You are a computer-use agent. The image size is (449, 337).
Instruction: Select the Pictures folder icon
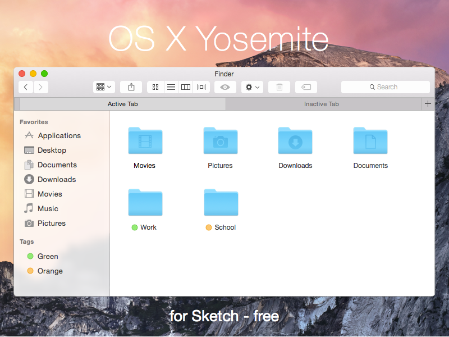(221, 141)
